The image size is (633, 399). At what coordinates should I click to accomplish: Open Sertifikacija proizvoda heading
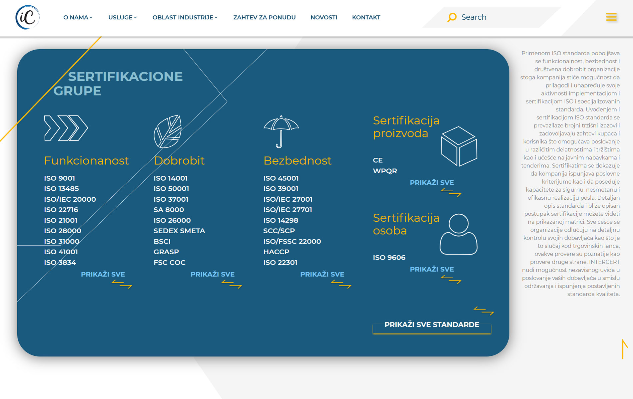tap(406, 127)
